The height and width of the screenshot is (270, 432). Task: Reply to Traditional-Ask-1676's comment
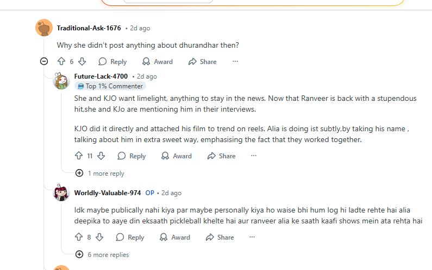click(112, 62)
